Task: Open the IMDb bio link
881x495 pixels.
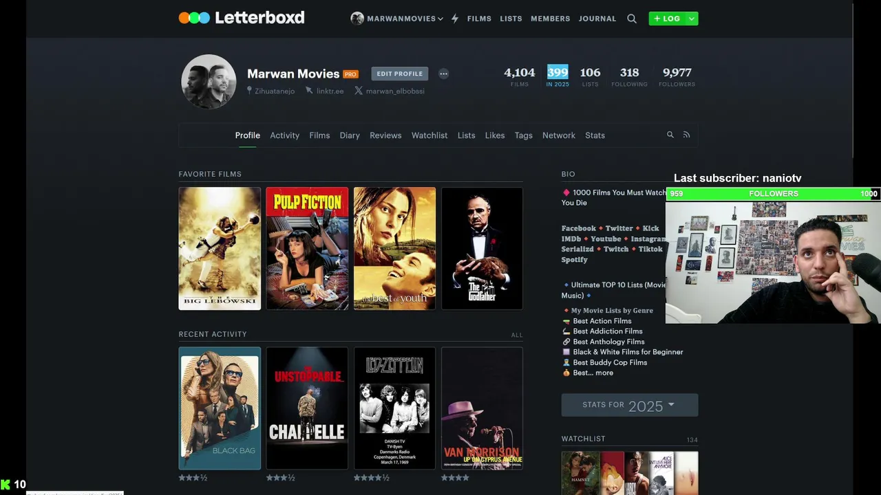Action: 573,239
